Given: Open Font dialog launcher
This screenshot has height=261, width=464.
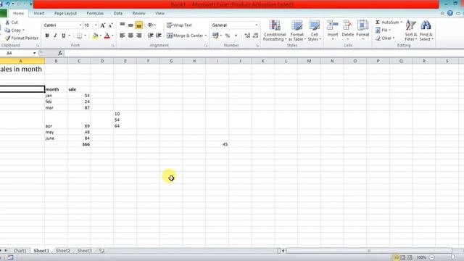Looking at the screenshot, I should click(x=113, y=46).
